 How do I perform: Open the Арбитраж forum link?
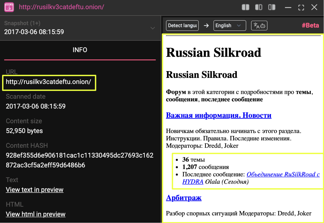click(184, 198)
